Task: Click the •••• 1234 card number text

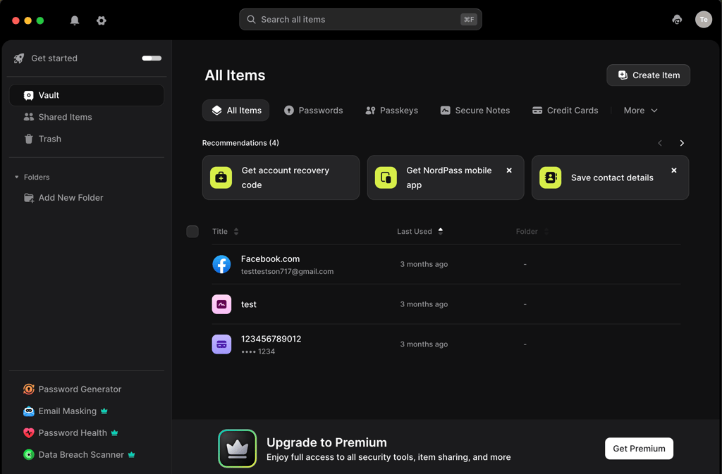Action: (258, 351)
